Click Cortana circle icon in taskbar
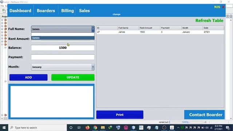Image resolution: width=233 pixels, height=131 pixels. [x=71, y=128]
